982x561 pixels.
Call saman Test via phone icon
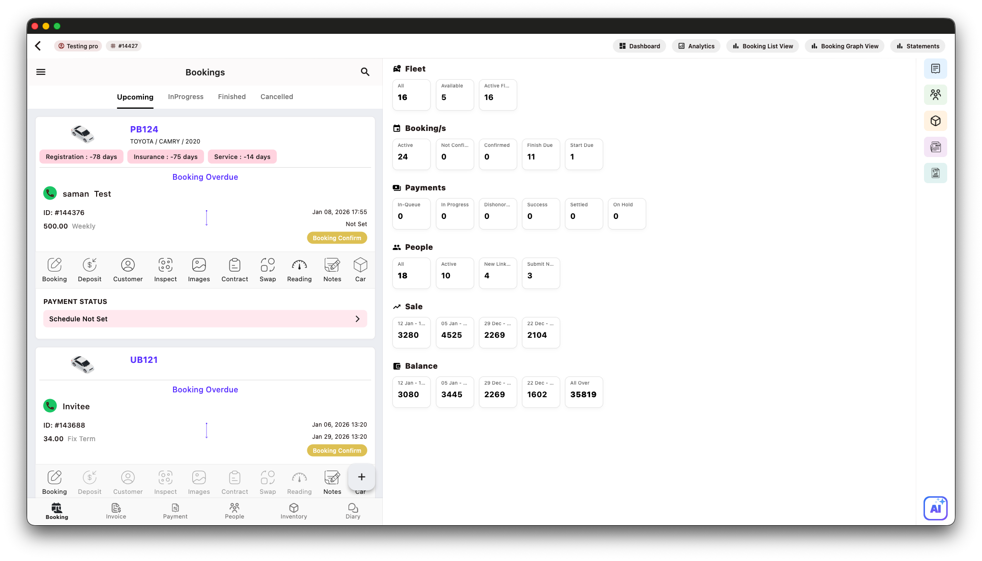tap(50, 193)
